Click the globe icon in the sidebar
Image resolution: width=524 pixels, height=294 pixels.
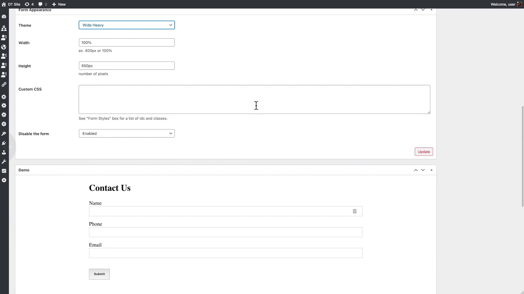coord(4,47)
